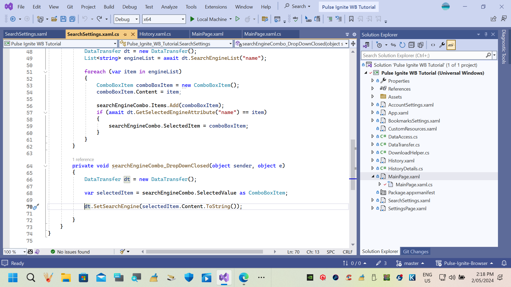This screenshot has height=287, width=511.
Task: Toggle Show All Files in Solution Explorer
Action: click(421, 45)
